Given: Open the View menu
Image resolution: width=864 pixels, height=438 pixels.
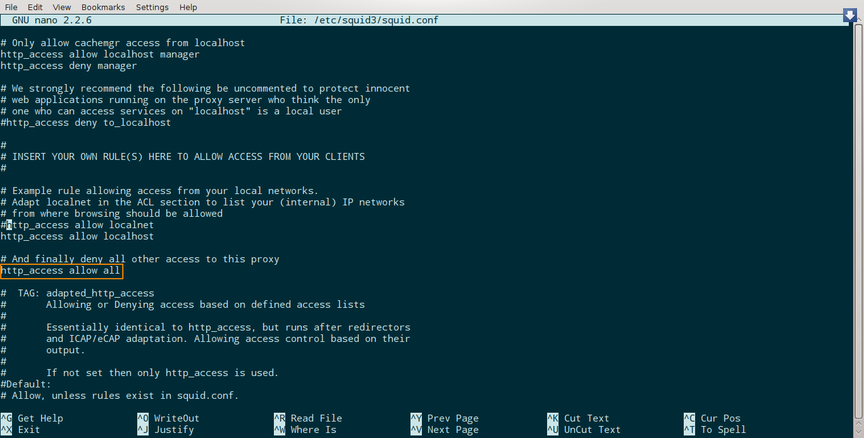Looking at the screenshot, I should (62, 7).
